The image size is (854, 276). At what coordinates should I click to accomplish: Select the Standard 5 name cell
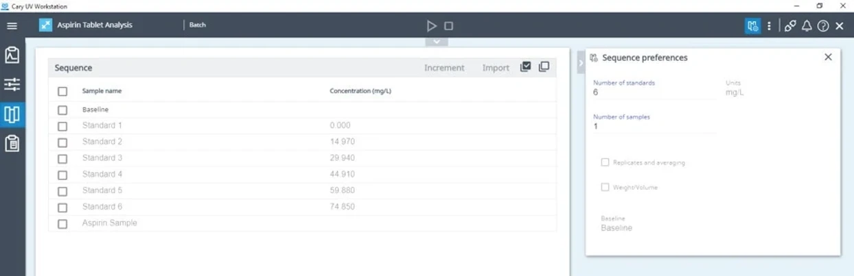(102, 190)
